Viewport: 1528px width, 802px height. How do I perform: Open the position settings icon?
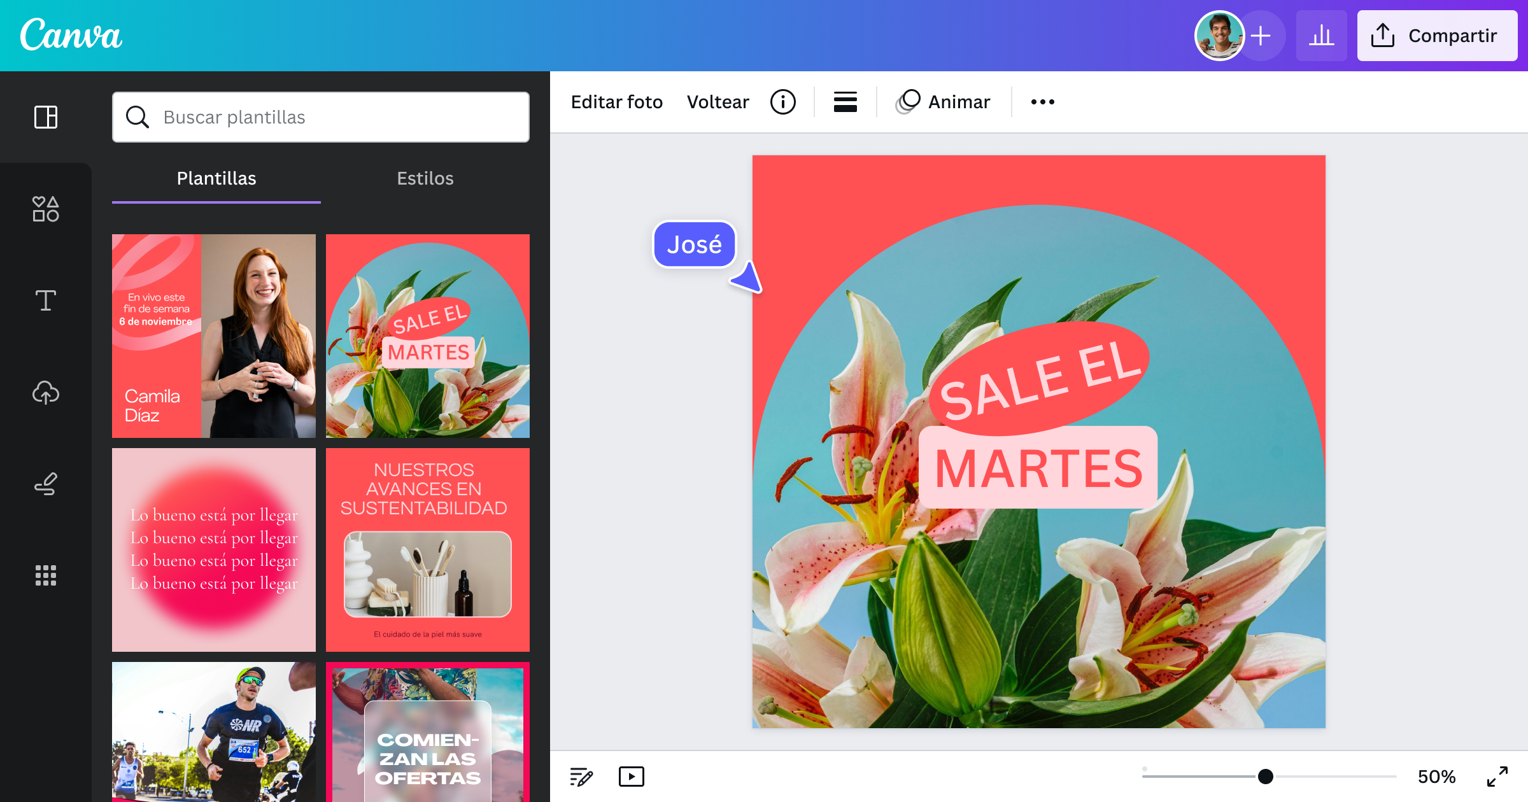pyautogui.click(x=845, y=102)
